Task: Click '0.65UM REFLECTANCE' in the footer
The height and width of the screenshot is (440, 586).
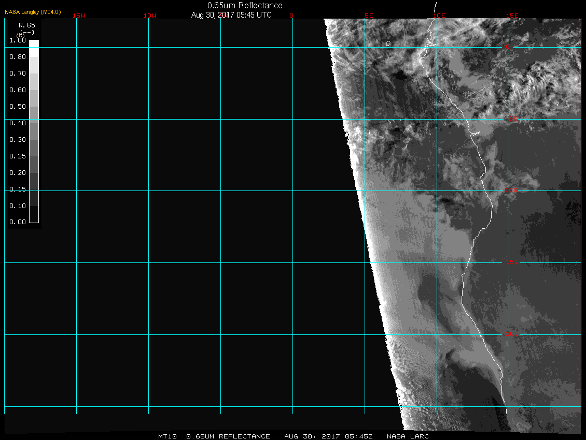Action: [x=228, y=436]
